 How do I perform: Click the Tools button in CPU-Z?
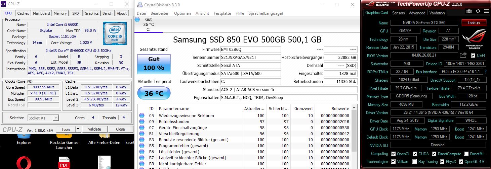[66, 129]
